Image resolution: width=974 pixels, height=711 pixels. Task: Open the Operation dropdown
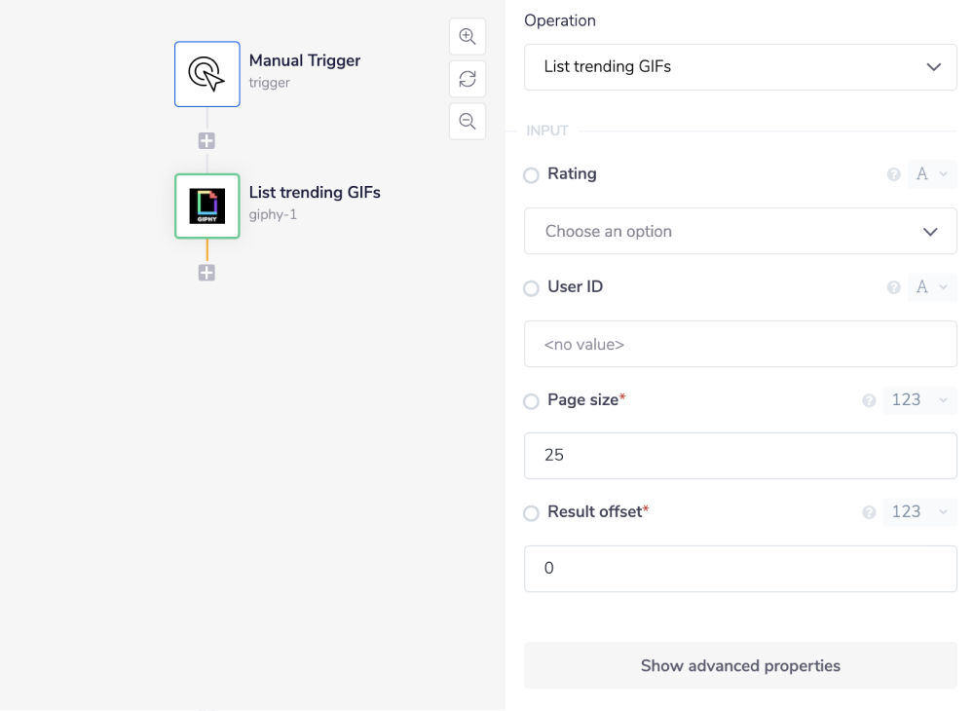point(740,67)
